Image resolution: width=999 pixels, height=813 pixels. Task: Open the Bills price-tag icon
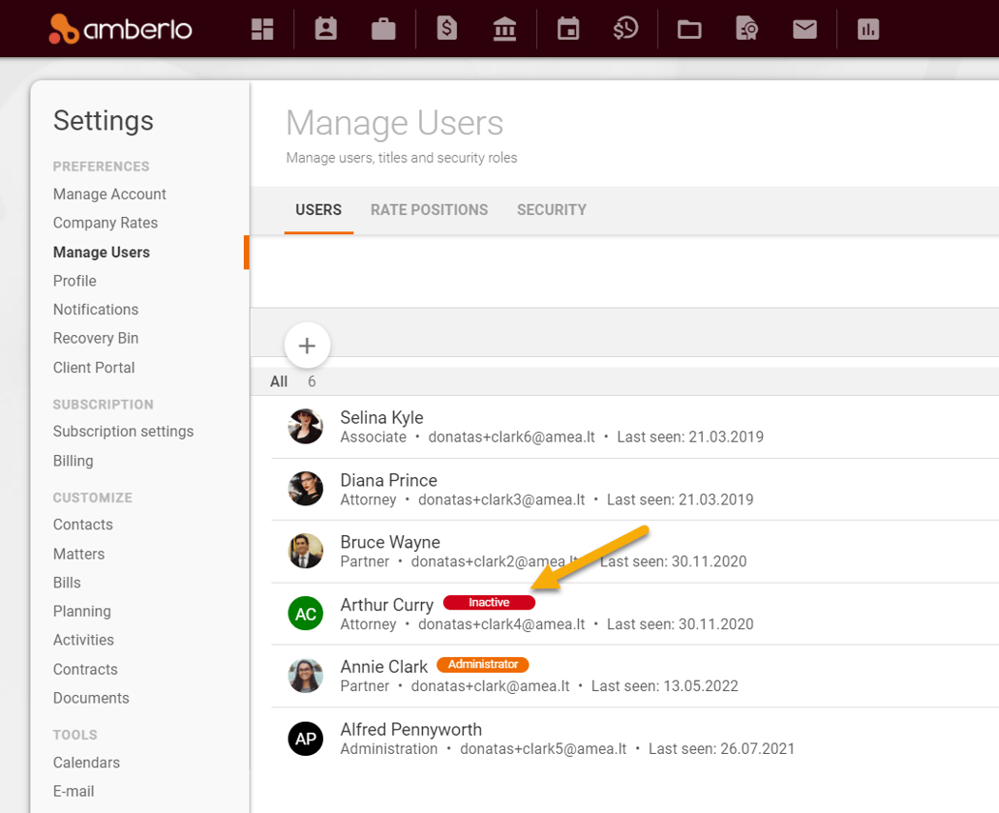pyautogui.click(x=446, y=28)
